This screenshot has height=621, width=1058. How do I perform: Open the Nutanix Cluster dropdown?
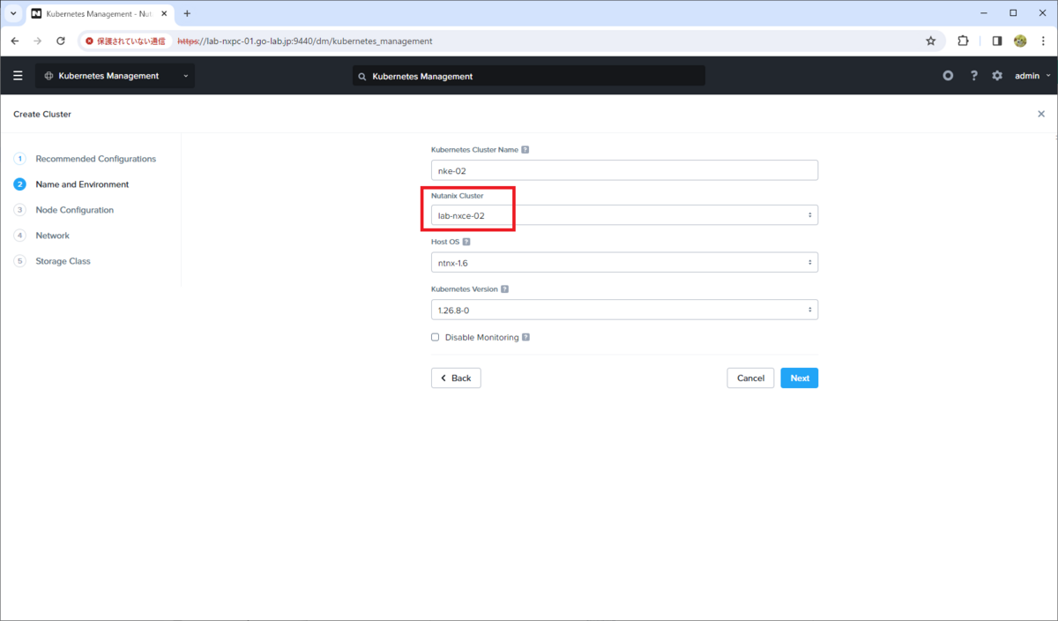coord(624,215)
